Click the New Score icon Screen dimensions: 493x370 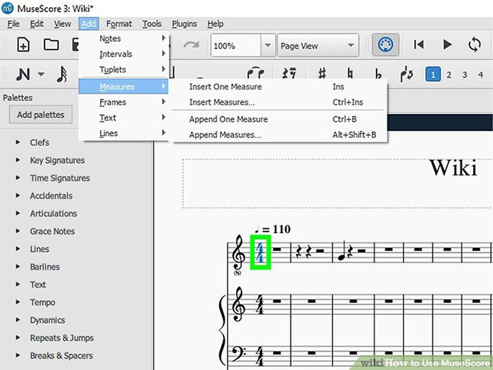point(23,45)
